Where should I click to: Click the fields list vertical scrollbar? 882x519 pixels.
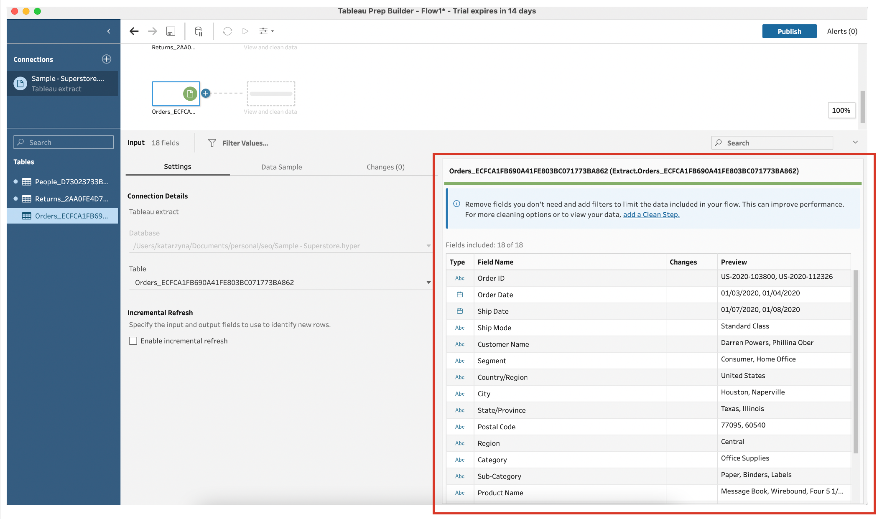[856, 361]
